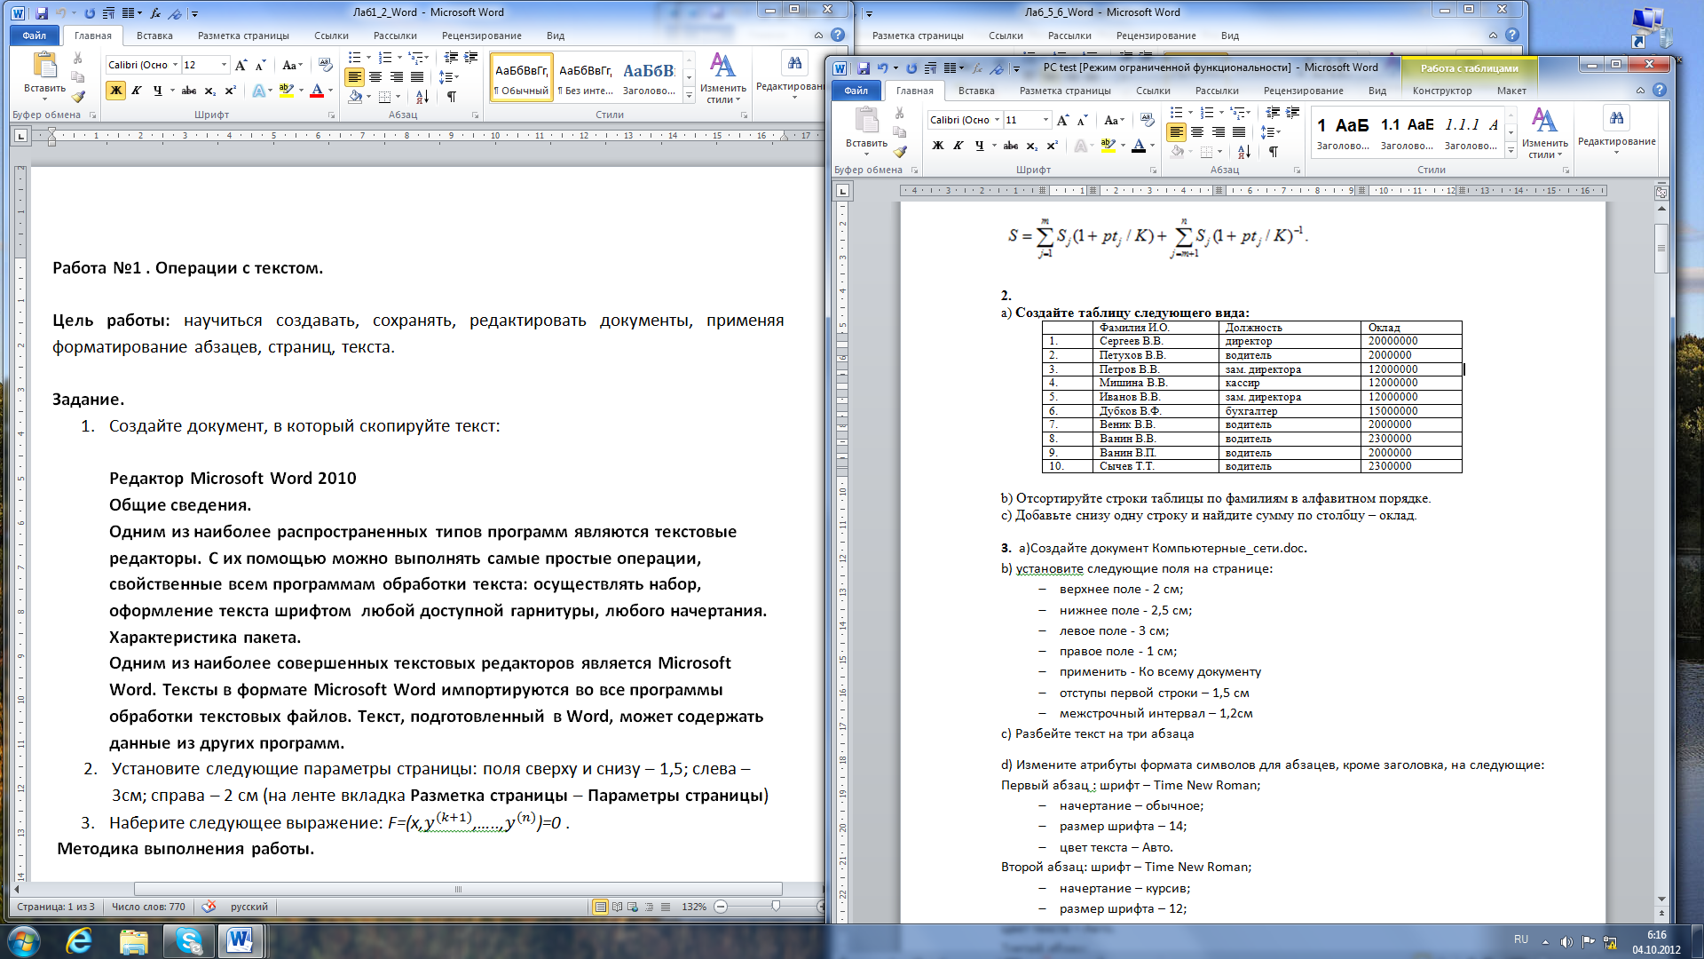
Task: Open Change Case (Аа) dropdown in PC test window
Action: click(1114, 120)
